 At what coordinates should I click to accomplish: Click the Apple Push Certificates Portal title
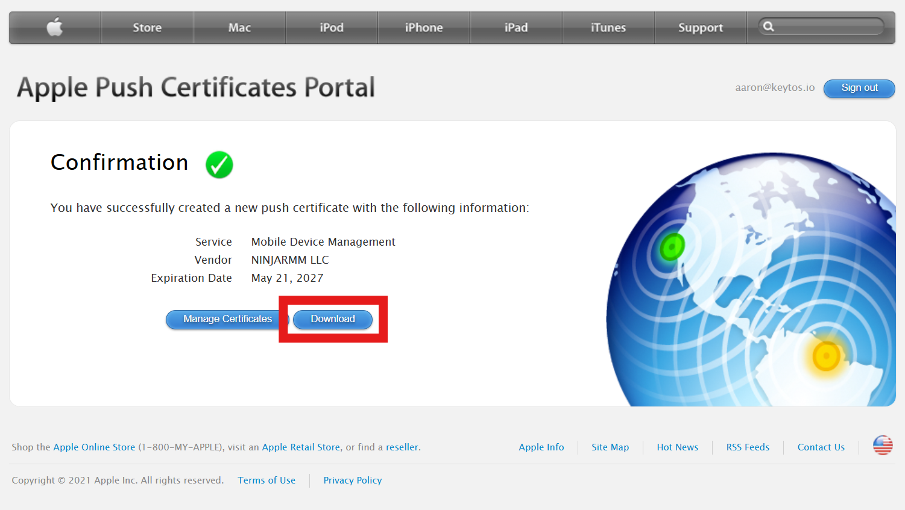196,88
